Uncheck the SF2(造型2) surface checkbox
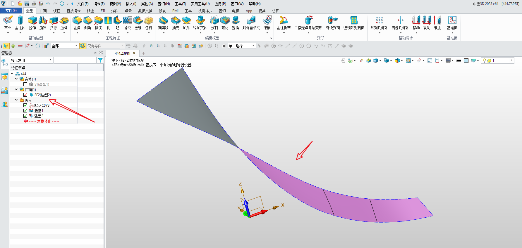The height and width of the screenshot is (248, 522). click(25, 95)
